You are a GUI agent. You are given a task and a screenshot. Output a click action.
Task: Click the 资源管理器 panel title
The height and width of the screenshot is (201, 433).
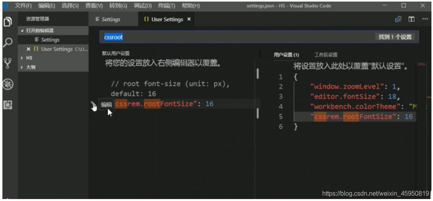[38, 19]
